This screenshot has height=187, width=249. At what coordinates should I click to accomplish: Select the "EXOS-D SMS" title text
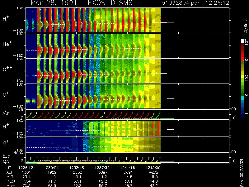click(110, 3)
